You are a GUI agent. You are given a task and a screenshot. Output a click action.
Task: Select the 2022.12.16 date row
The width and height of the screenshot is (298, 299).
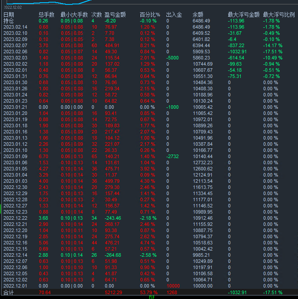point(15,243)
